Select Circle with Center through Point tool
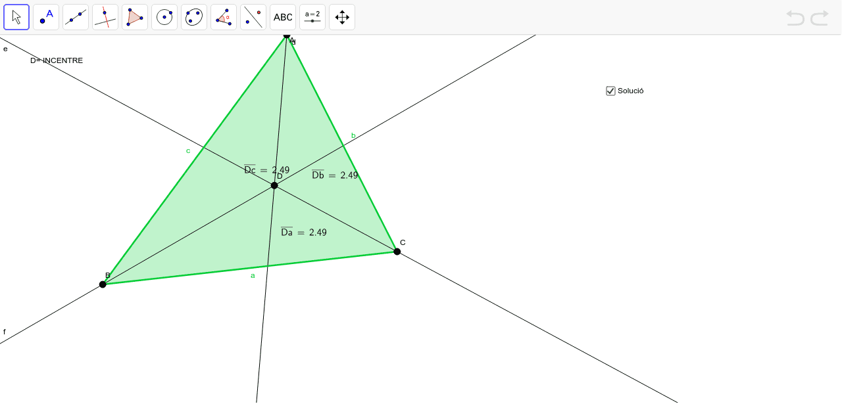Viewport: 842px width, 404px height. pos(164,17)
